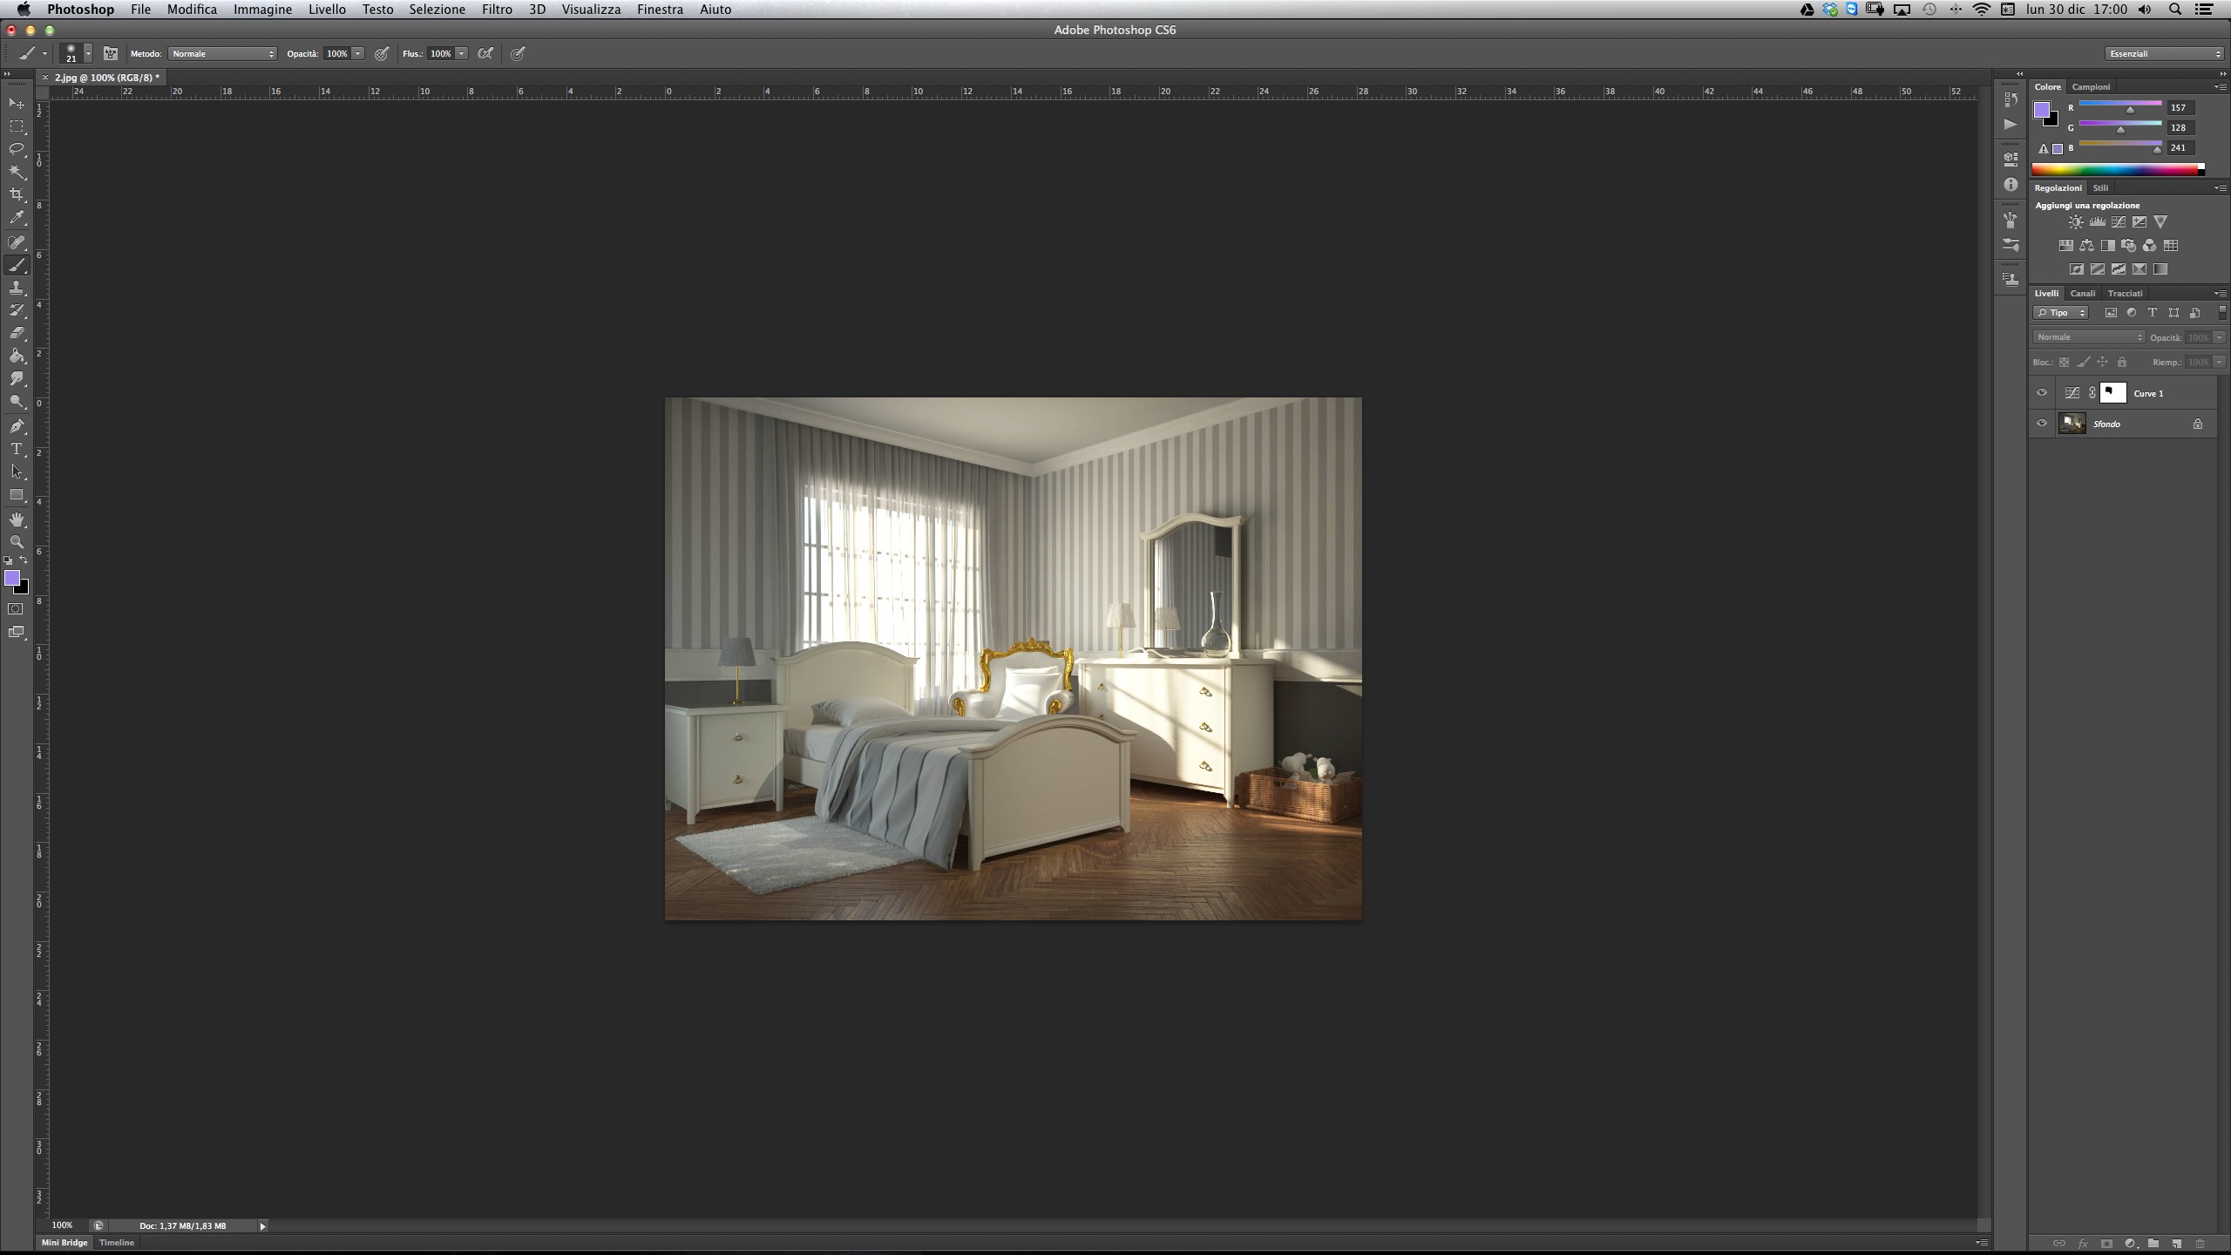The width and height of the screenshot is (2231, 1255).
Task: Hide the Curve 1 layer
Action: click(2042, 393)
